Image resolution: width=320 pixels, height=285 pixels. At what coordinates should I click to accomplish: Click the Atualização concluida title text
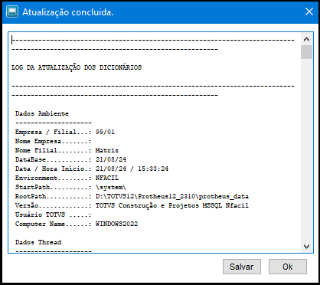pos(68,12)
